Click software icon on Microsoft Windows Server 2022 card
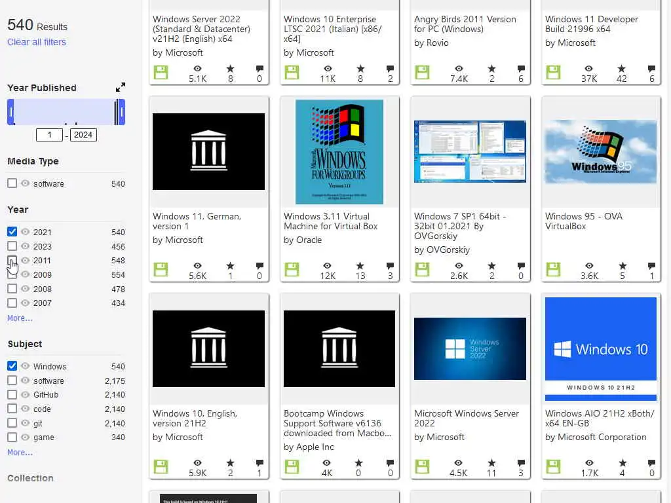The height and width of the screenshot is (503, 671). pos(422,467)
